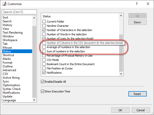
Task: Click category list scroll-down arrow
Action: (x=34, y=100)
